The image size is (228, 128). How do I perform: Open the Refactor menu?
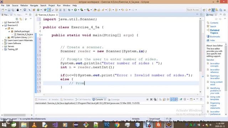(24, 6)
